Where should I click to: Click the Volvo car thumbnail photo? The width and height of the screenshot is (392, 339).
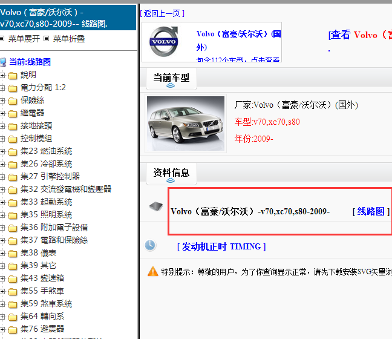pos(186,123)
